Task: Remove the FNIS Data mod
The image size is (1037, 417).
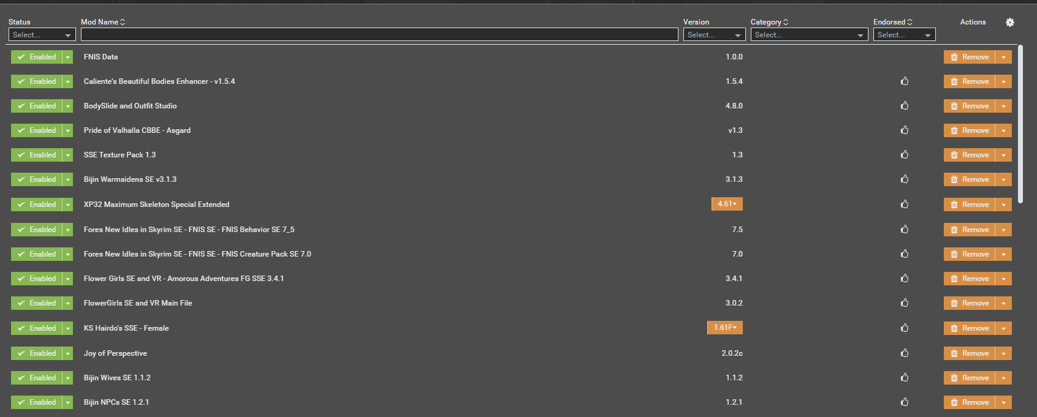Action: 969,57
